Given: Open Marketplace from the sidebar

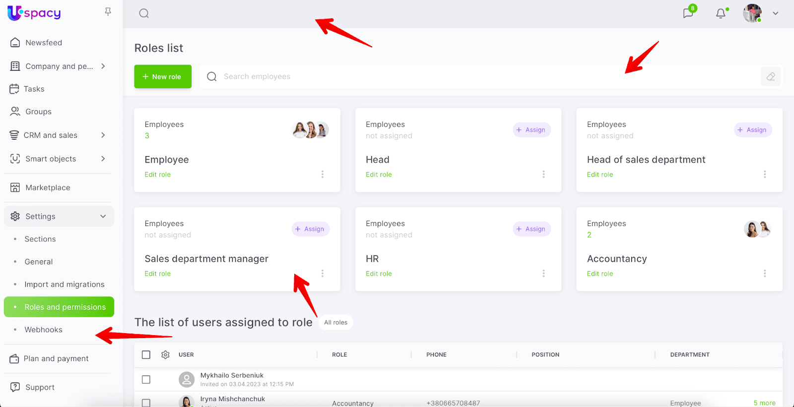Looking at the screenshot, I should point(48,188).
